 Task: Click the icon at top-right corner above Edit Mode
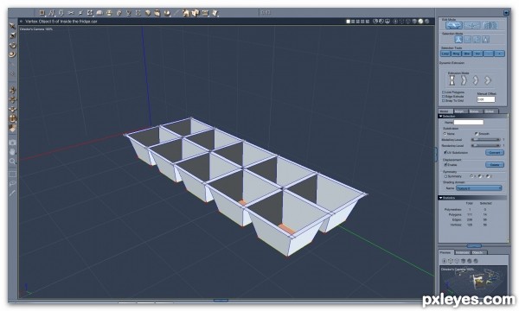[506, 13]
